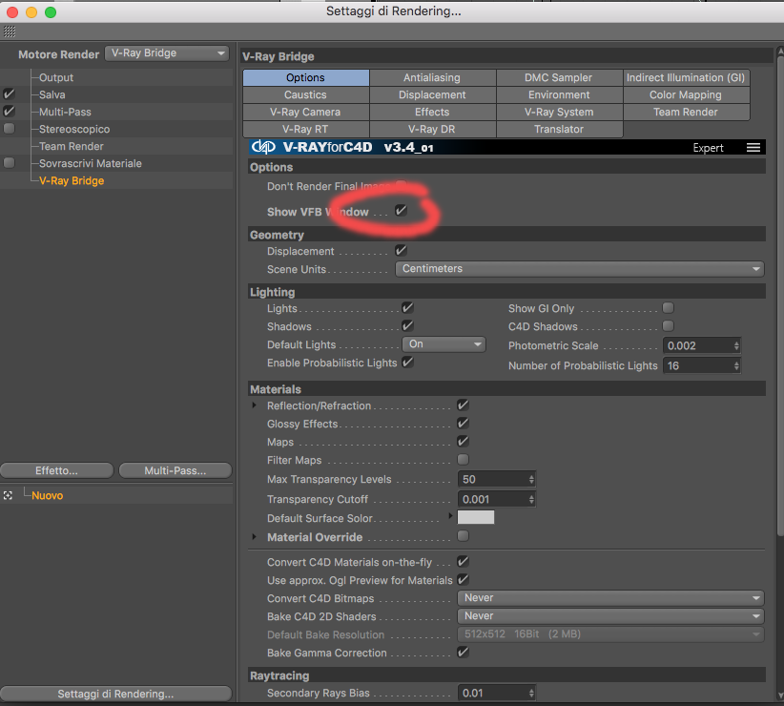
Task: Switch to the Antialiasing tab
Action: (x=432, y=77)
